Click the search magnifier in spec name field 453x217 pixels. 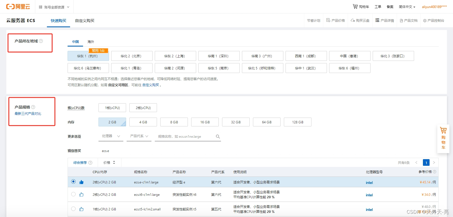pyautogui.click(x=218, y=137)
